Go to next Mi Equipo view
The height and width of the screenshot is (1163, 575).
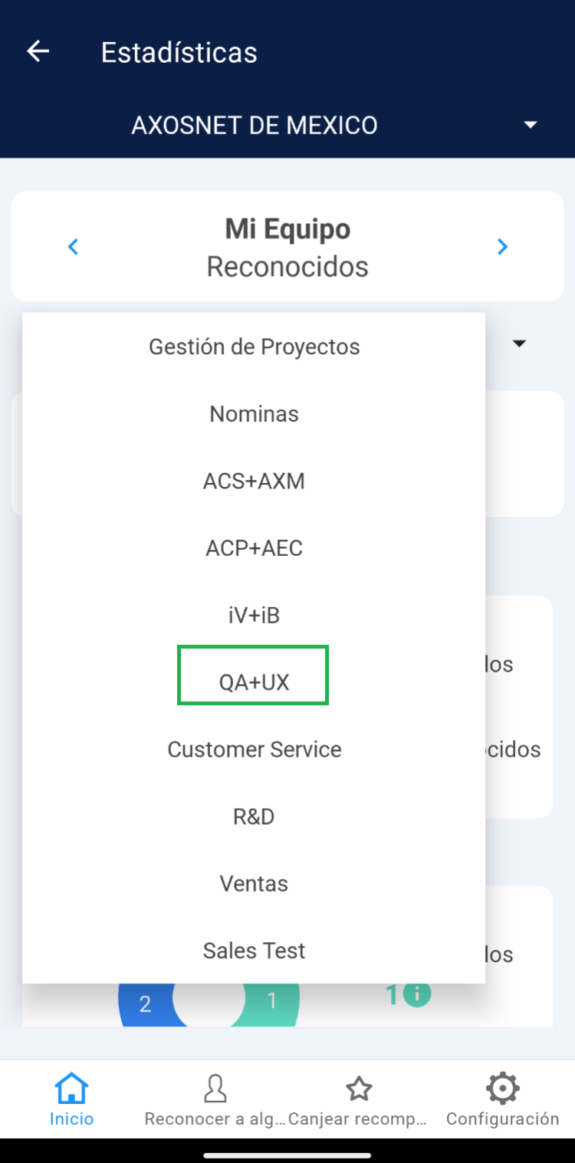point(502,247)
